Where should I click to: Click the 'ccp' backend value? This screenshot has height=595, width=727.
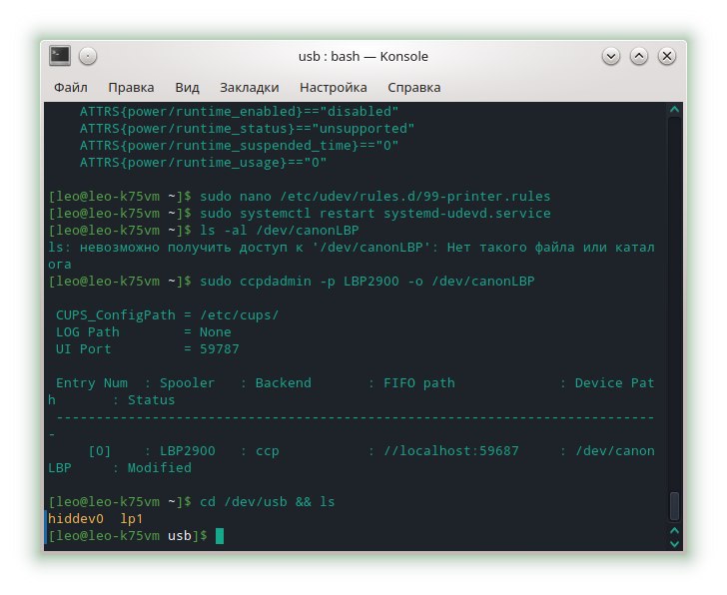(x=268, y=452)
